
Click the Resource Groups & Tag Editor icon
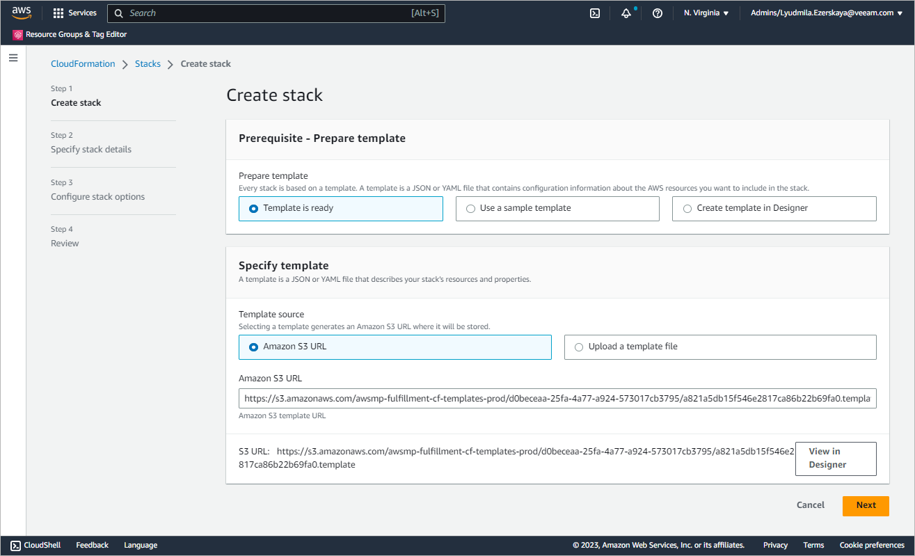tap(18, 35)
